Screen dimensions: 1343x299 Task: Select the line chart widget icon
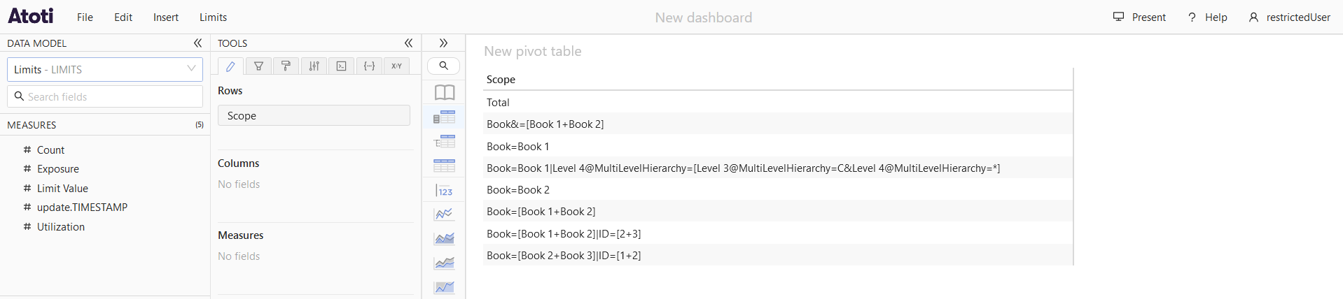[x=444, y=214]
